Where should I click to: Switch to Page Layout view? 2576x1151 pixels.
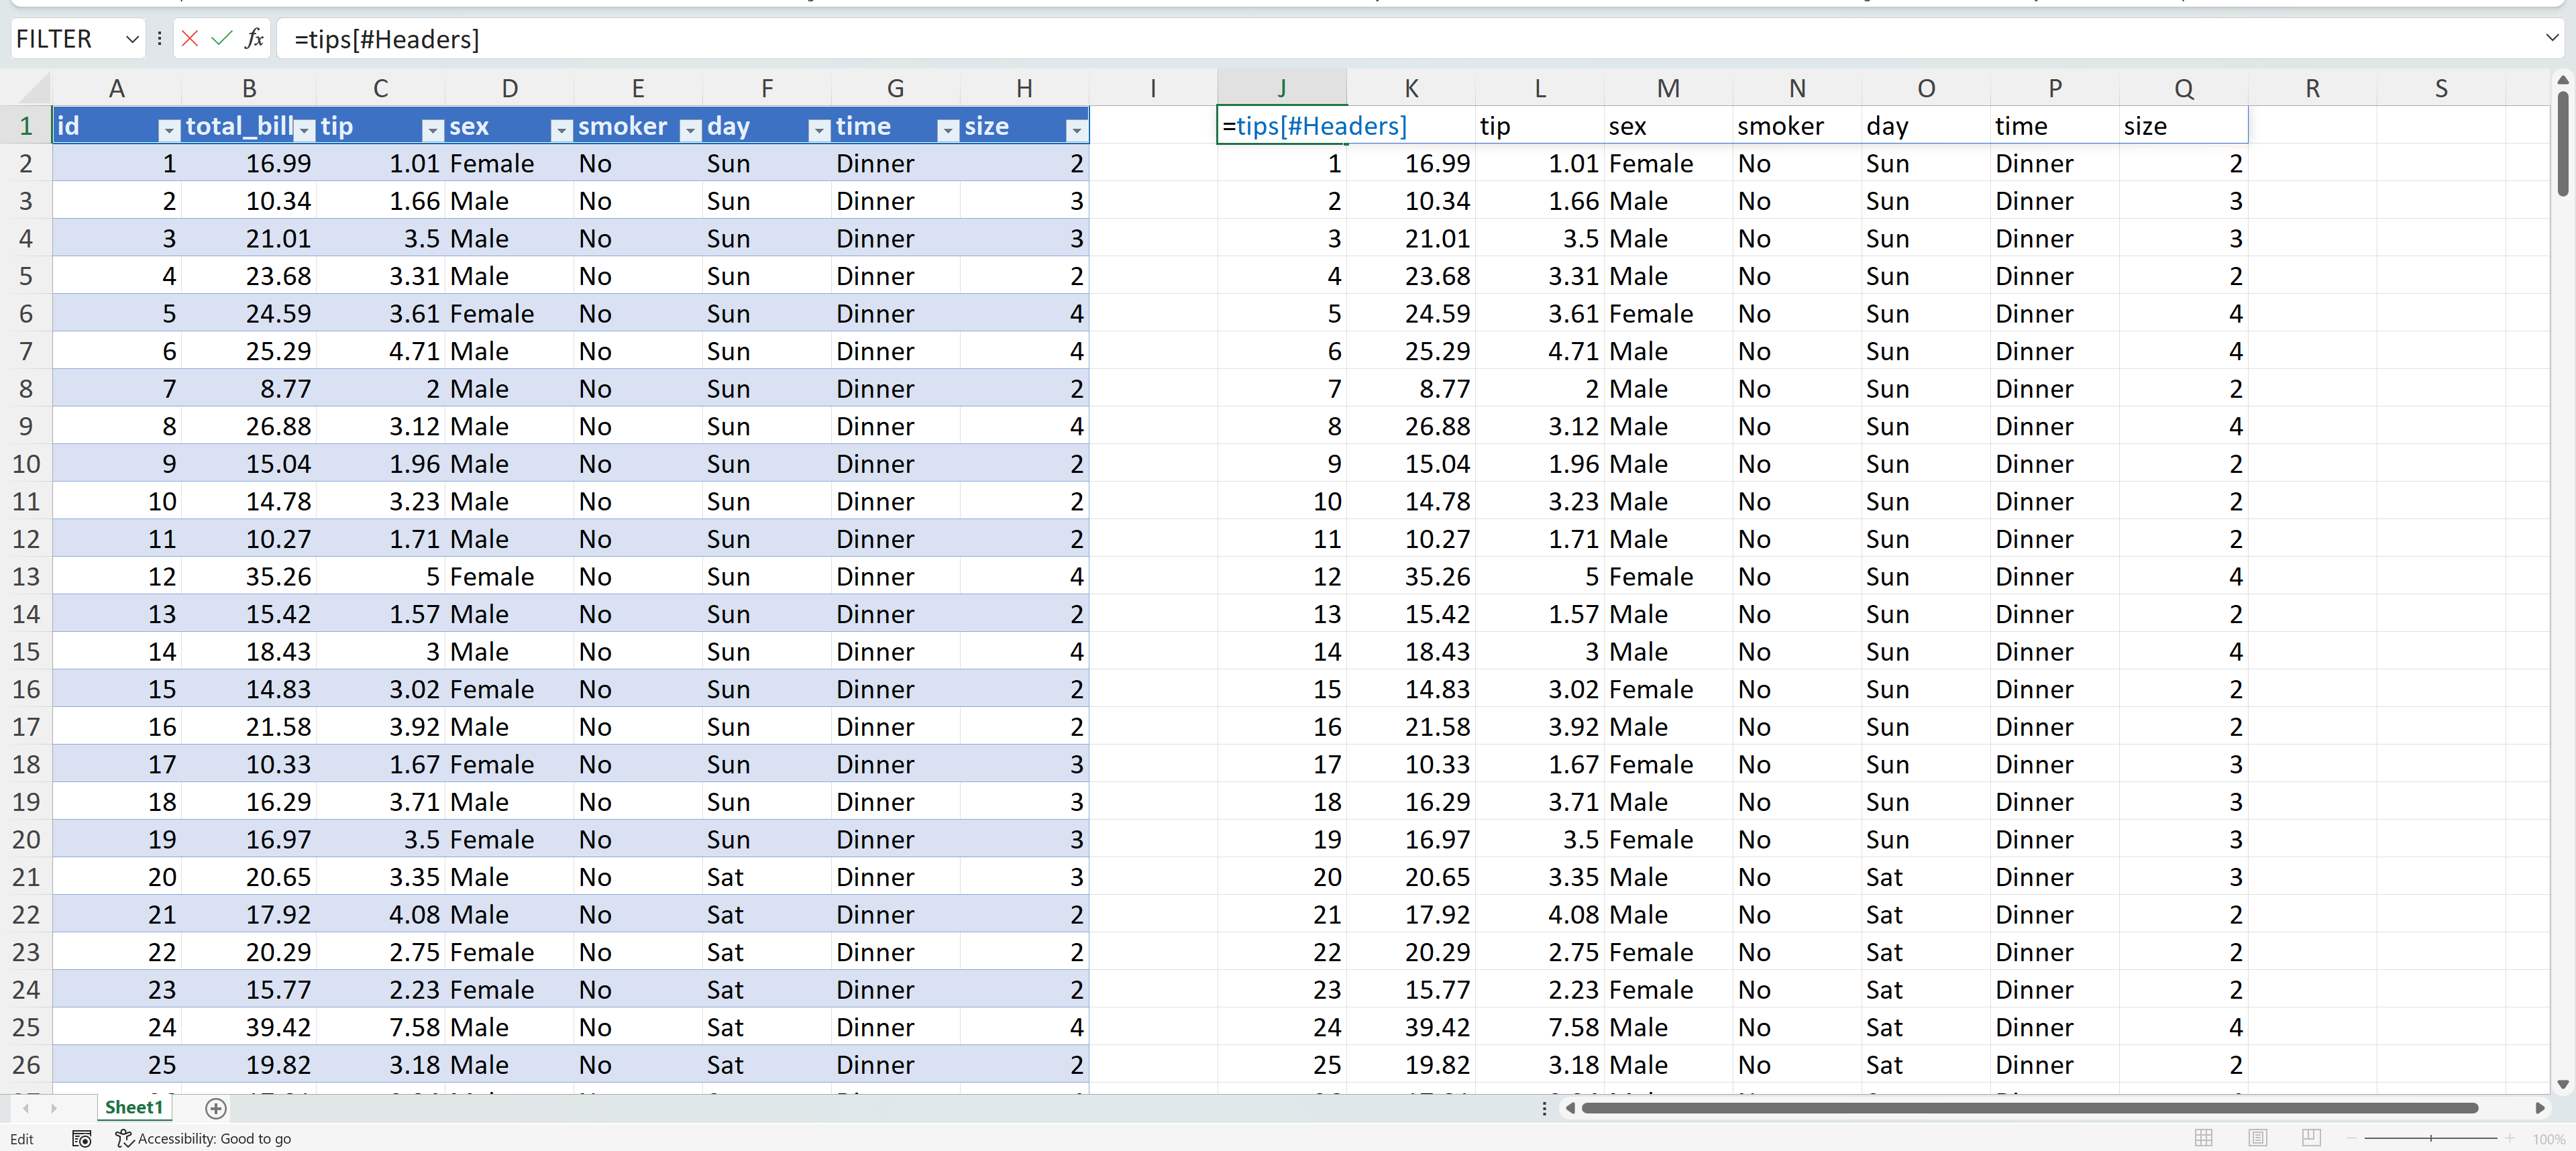[x=2257, y=1138]
